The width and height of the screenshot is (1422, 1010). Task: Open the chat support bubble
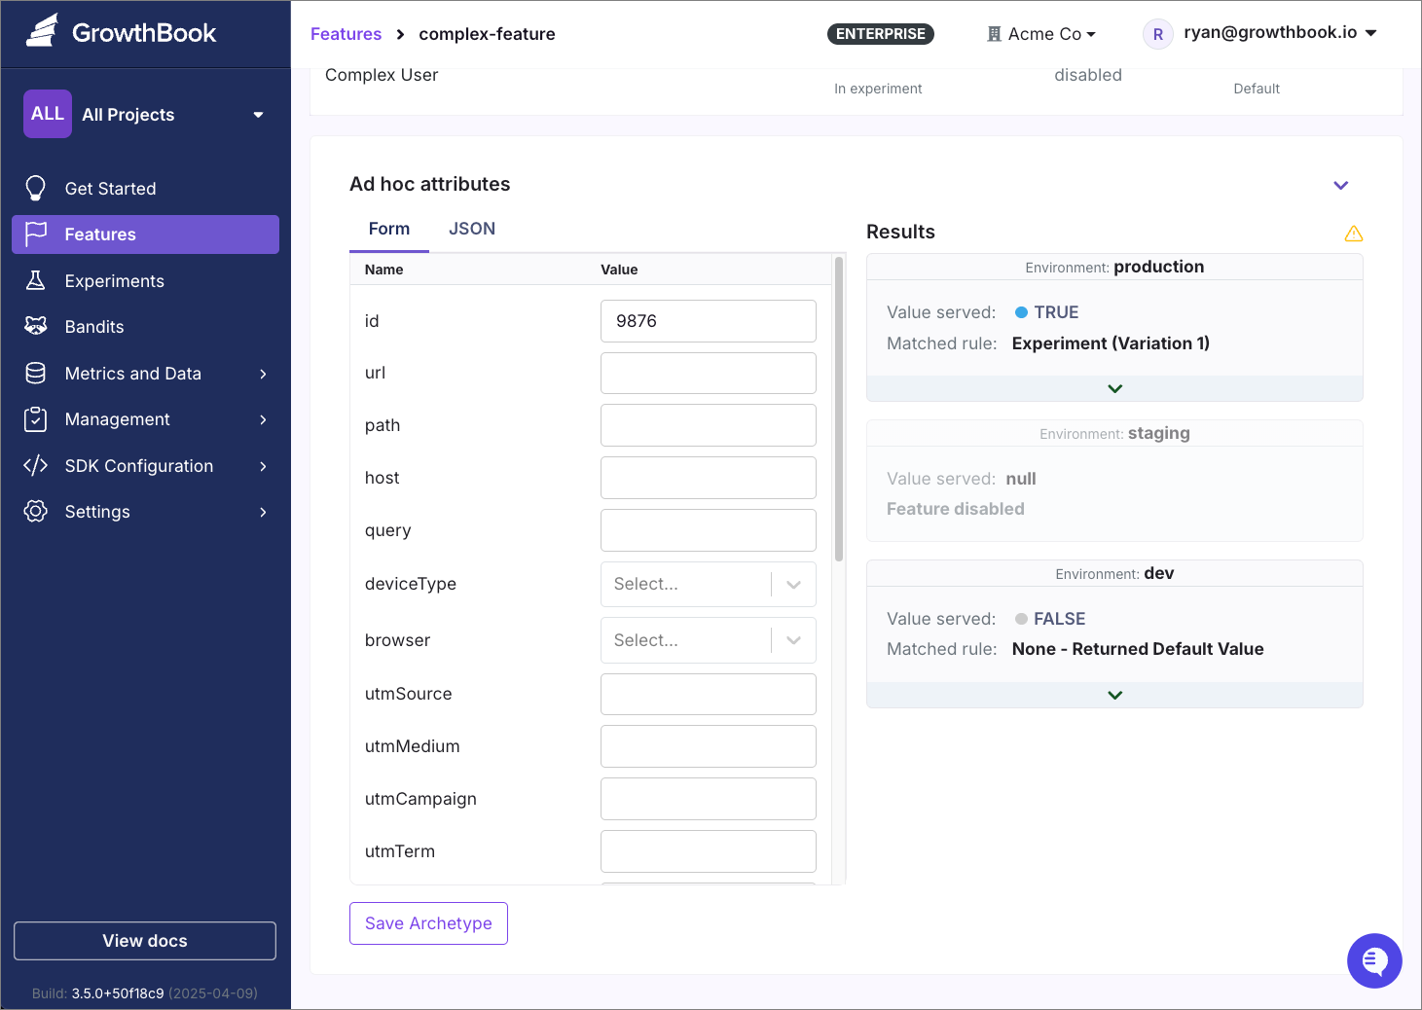tap(1374, 960)
